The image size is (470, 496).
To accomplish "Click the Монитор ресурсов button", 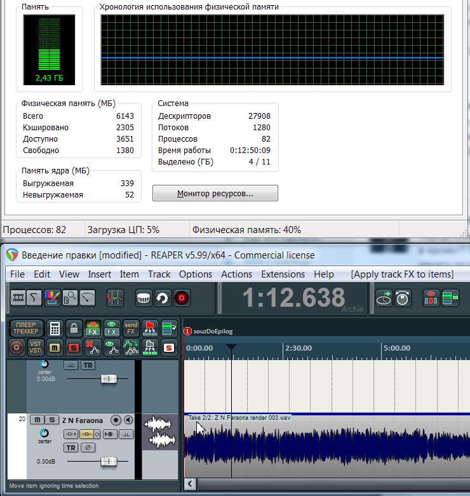I will coord(215,194).
